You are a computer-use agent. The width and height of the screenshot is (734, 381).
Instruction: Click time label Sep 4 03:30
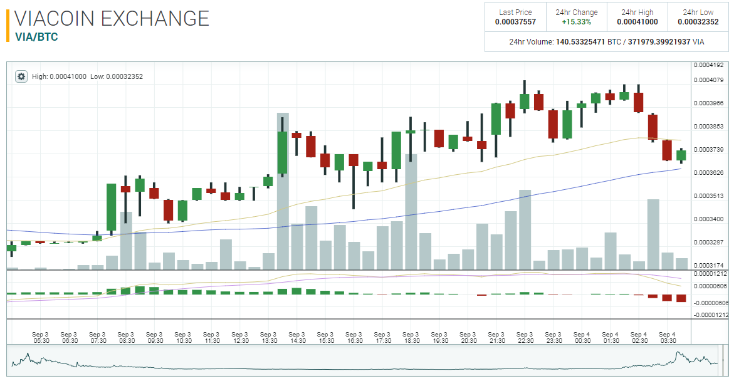point(668,338)
